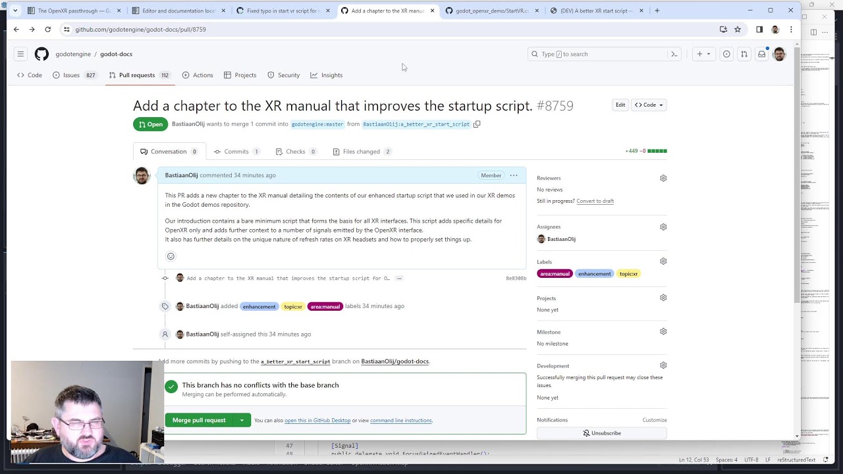Open the GitHub global navigation hamburger menu
Screen dimensions: 843x474
[20, 54]
